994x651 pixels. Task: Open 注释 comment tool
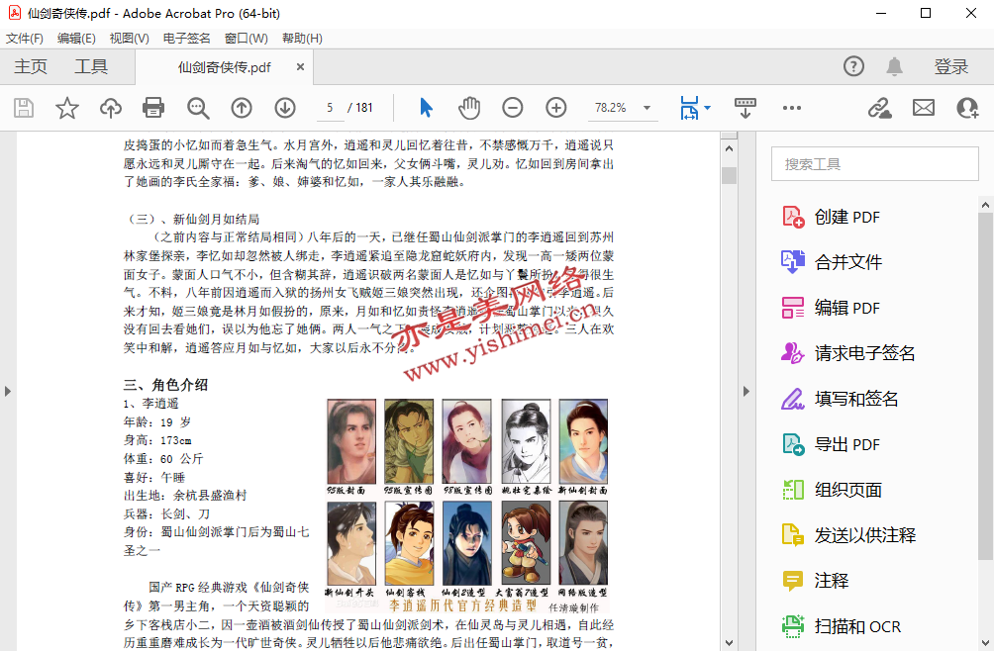click(815, 581)
